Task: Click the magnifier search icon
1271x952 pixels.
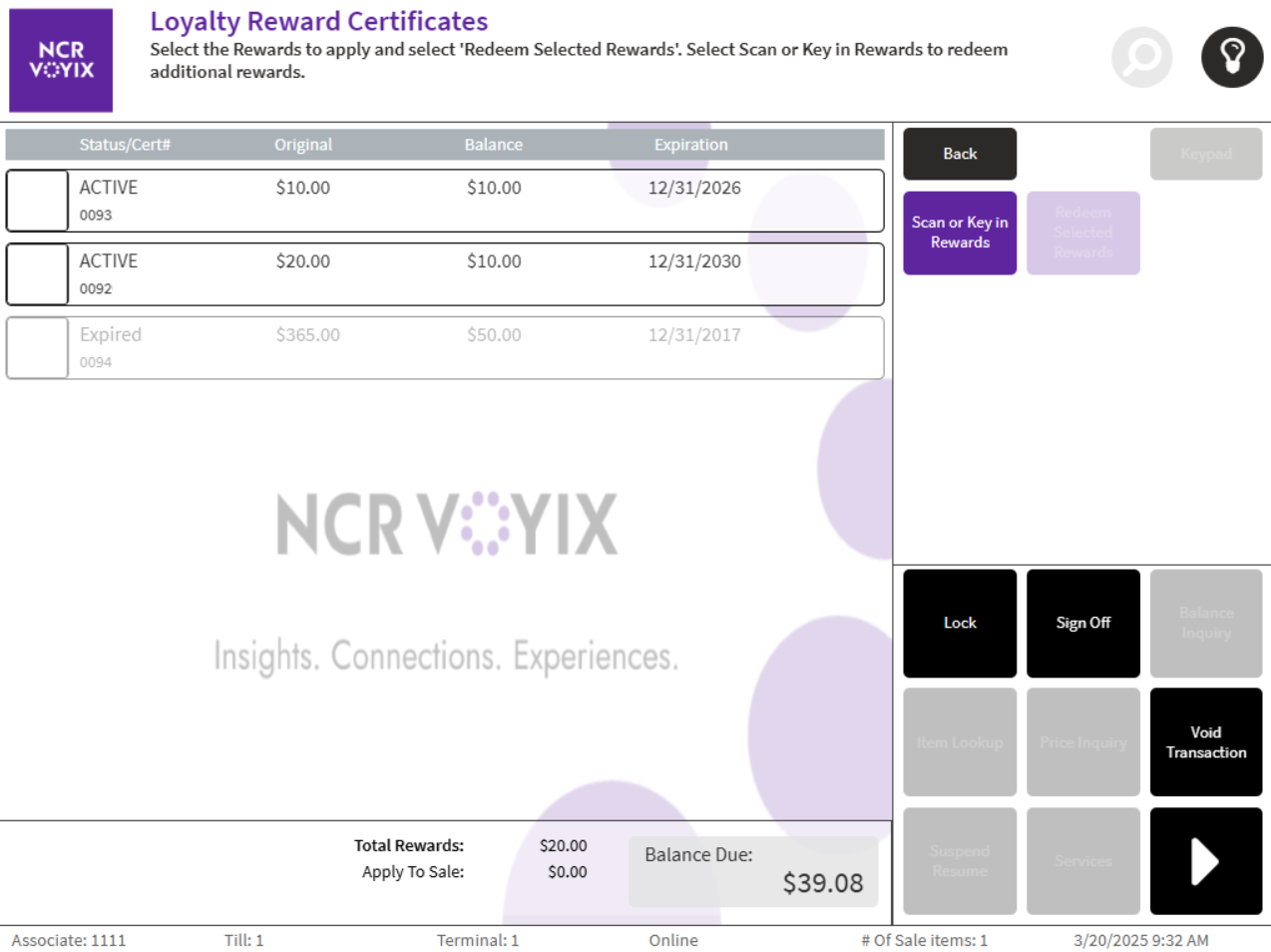Action: 1141,58
